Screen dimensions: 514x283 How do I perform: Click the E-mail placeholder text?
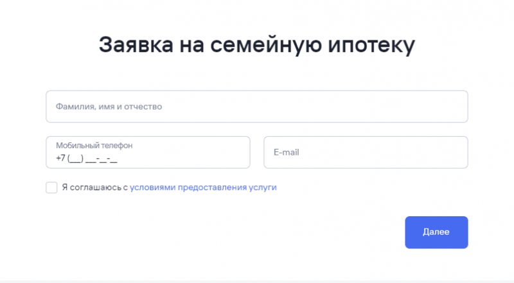pyautogui.click(x=287, y=153)
